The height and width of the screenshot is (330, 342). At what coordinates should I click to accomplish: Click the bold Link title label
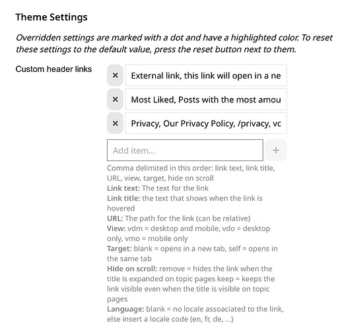pos(123,198)
